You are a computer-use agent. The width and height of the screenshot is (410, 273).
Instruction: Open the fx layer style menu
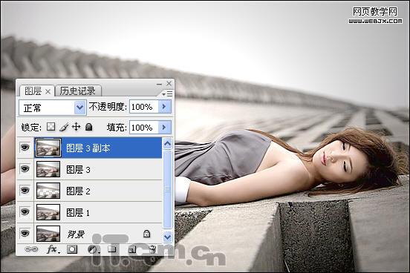pyautogui.click(x=53, y=249)
